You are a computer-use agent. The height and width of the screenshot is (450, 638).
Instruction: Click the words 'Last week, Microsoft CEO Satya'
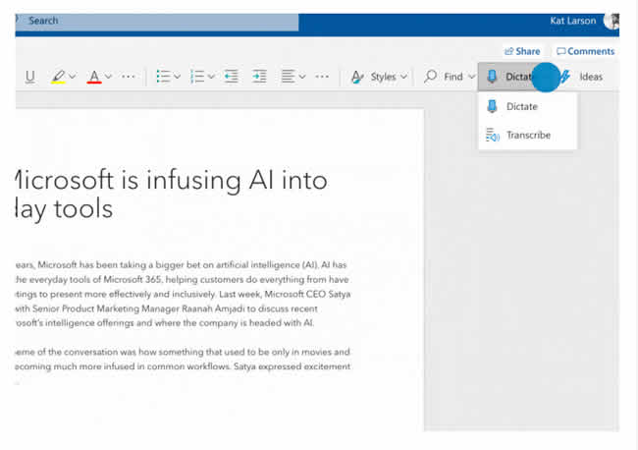(x=285, y=294)
